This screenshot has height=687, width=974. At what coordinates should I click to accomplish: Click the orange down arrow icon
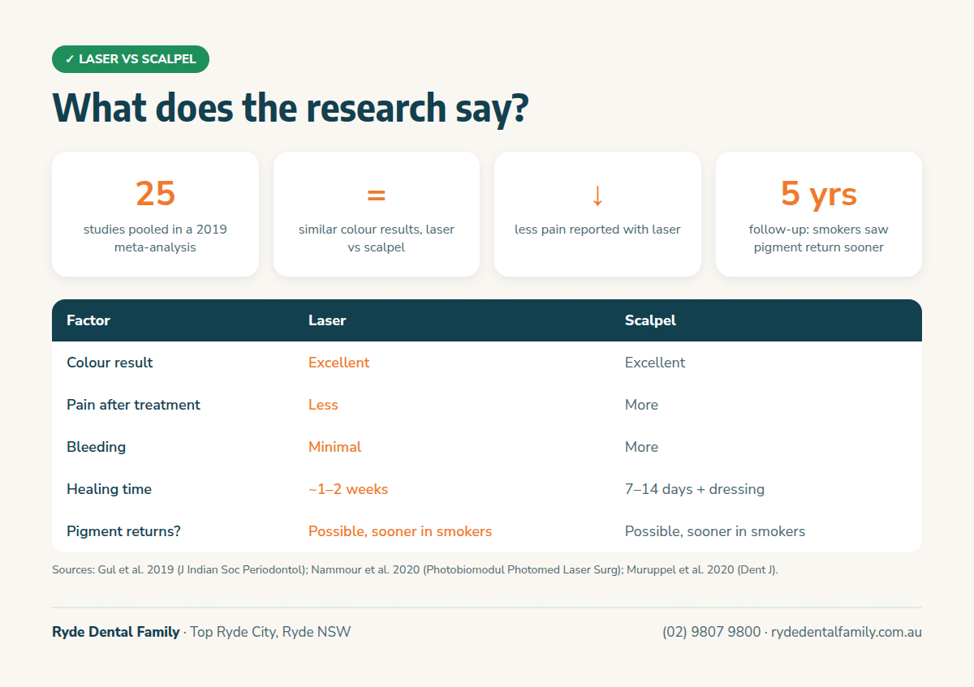click(597, 195)
